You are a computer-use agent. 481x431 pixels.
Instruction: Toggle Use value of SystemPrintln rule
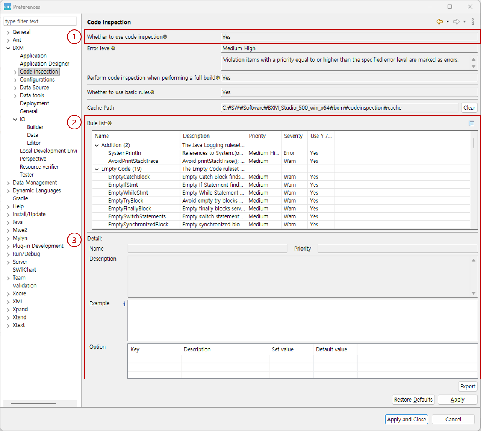point(314,153)
